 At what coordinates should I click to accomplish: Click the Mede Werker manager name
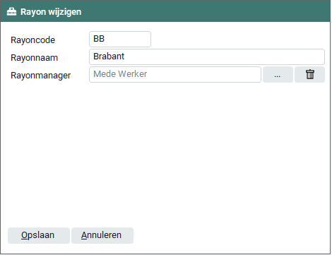[x=120, y=74]
